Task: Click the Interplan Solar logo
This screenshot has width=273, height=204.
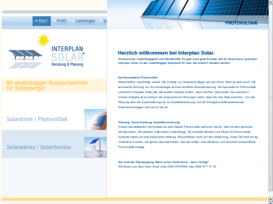Action: (47, 51)
